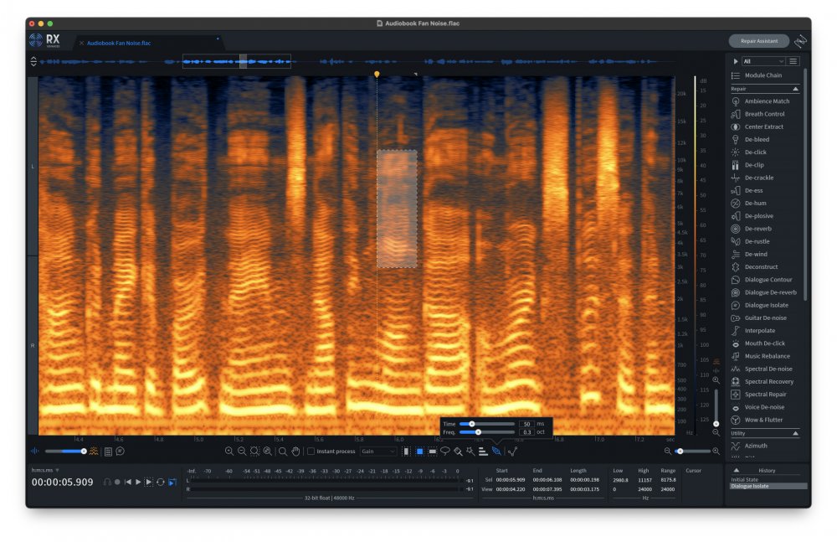The width and height of the screenshot is (837, 542).
Task: Collapse the Repair module section
Action: 795,88
